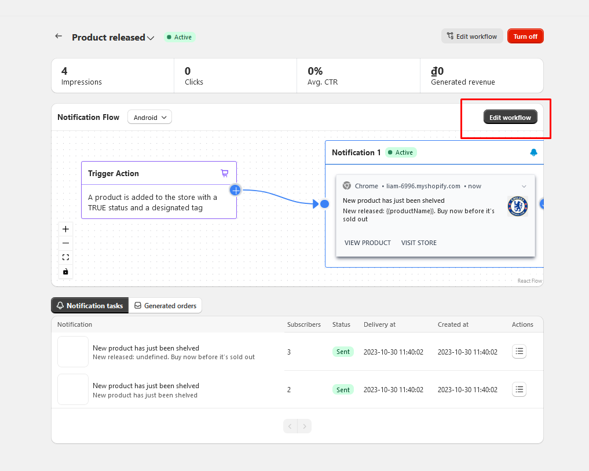Click the back arrow beside Product released
The image size is (589, 471).
pyautogui.click(x=58, y=36)
